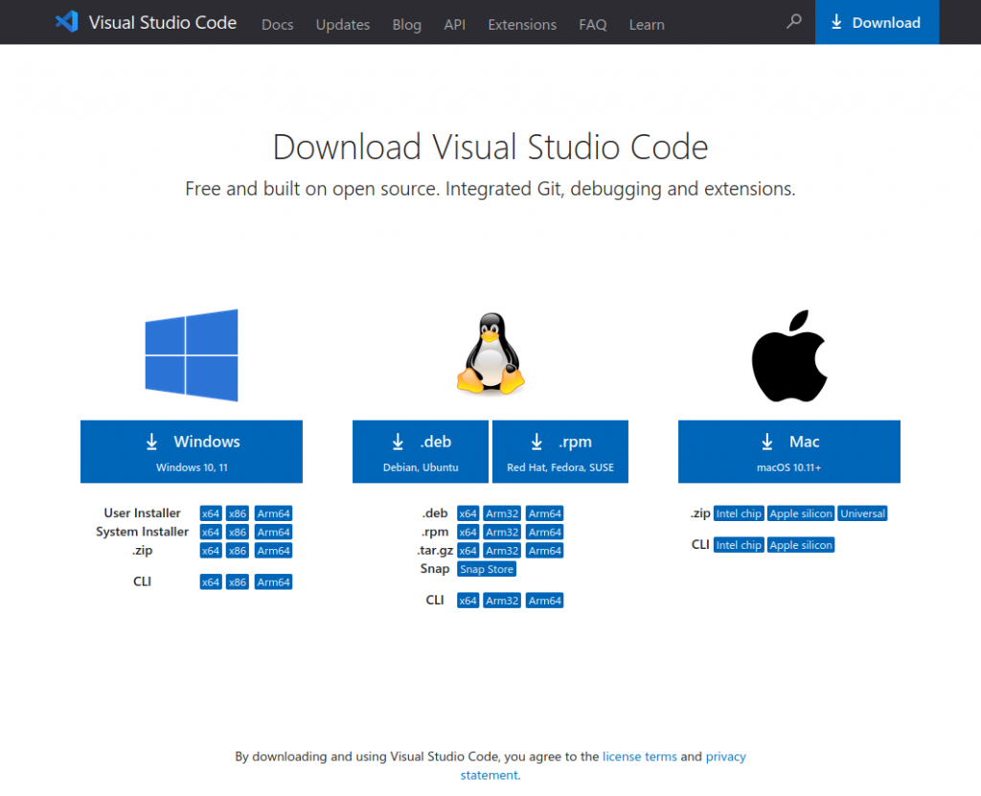Get the Linux CLI x64 build

(468, 601)
